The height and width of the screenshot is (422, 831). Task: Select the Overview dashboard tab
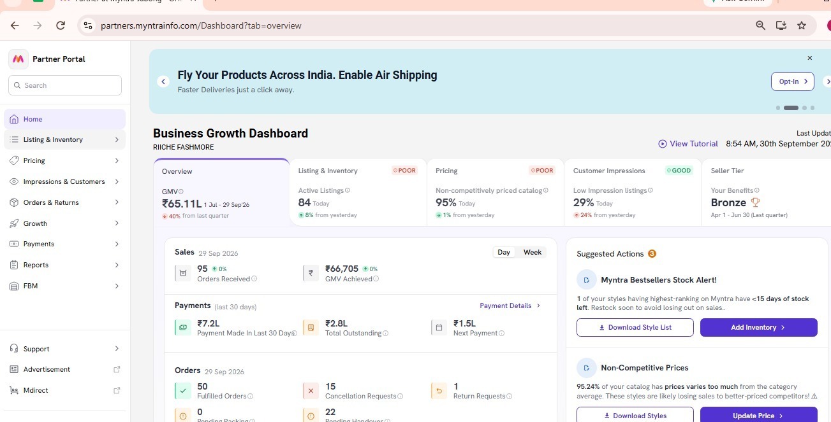[221, 192]
